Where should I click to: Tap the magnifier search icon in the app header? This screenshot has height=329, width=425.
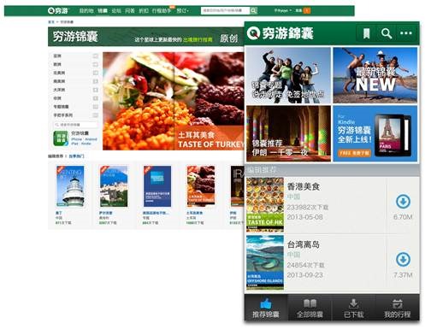tap(387, 33)
